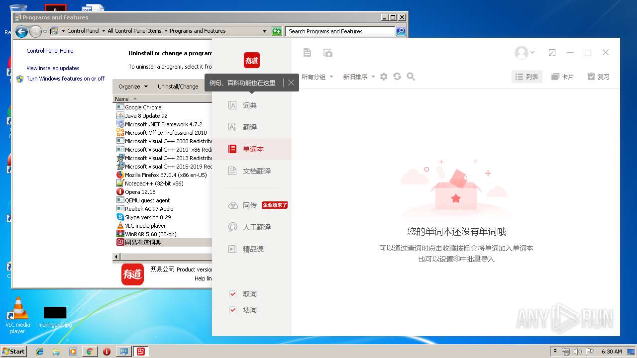Click the Youdao mini-window mode icon
Viewport: 637px width, 358px height.
[x=552, y=52]
